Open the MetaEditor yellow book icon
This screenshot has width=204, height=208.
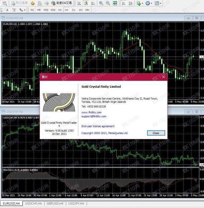(32, 3)
